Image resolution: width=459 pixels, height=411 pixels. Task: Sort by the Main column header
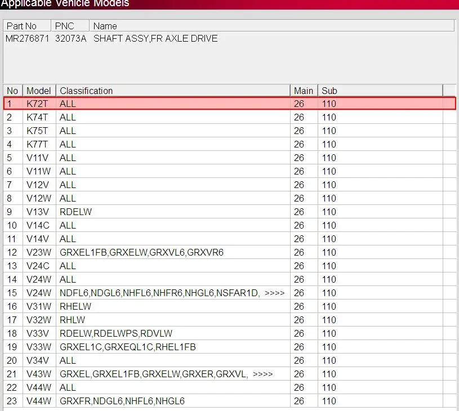(x=304, y=91)
